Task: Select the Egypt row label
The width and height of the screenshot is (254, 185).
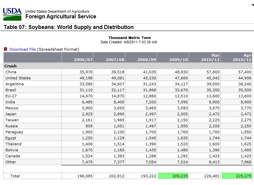Action: (11, 138)
